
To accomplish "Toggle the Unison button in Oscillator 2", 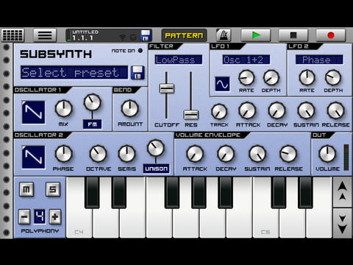I will click(x=156, y=169).
